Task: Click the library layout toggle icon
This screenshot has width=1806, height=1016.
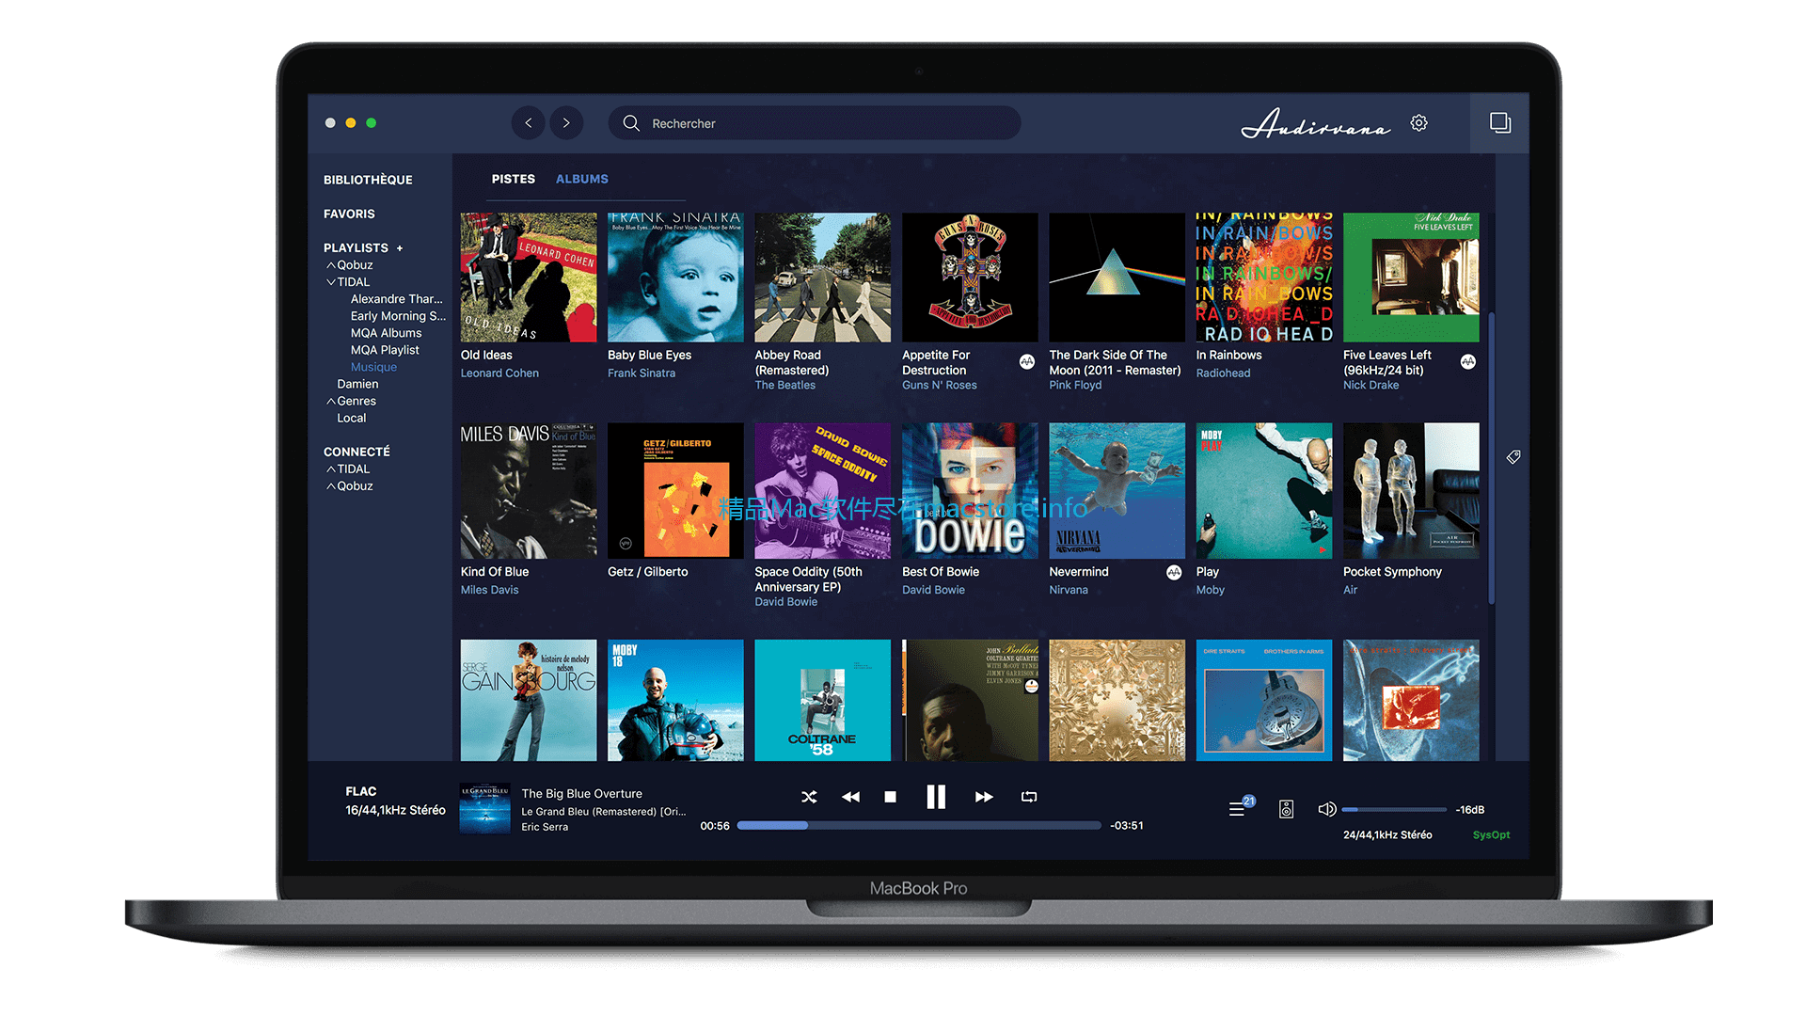Action: coord(1501,121)
